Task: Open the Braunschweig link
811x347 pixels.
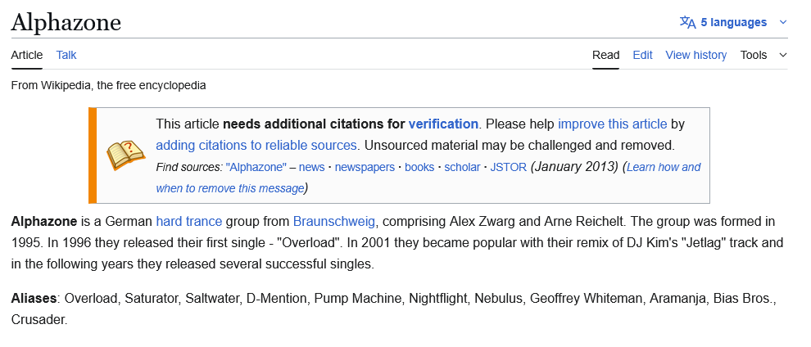Action: point(334,221)
